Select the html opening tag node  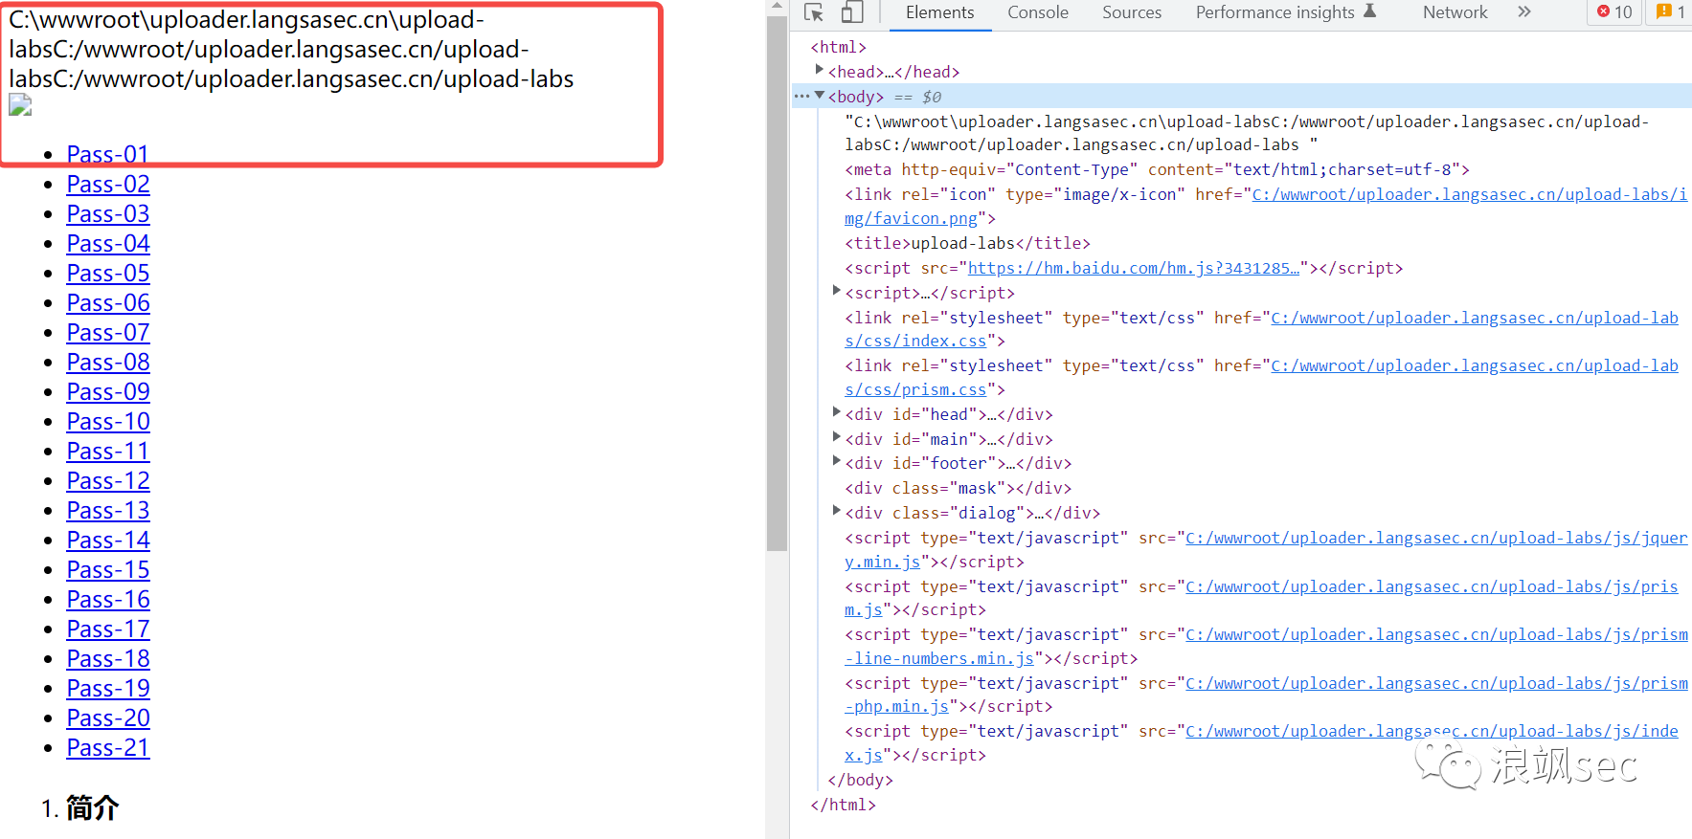pyautogui.click(x=838, y=47)
